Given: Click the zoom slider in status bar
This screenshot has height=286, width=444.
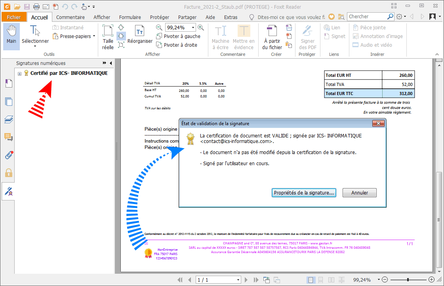Looking at the screenshot, I should (x=408, y=280).
